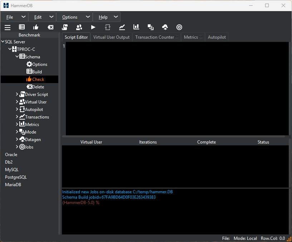
Task: Select PostgreSQL in the benchmark list
Action: click(x=16, y=177)
